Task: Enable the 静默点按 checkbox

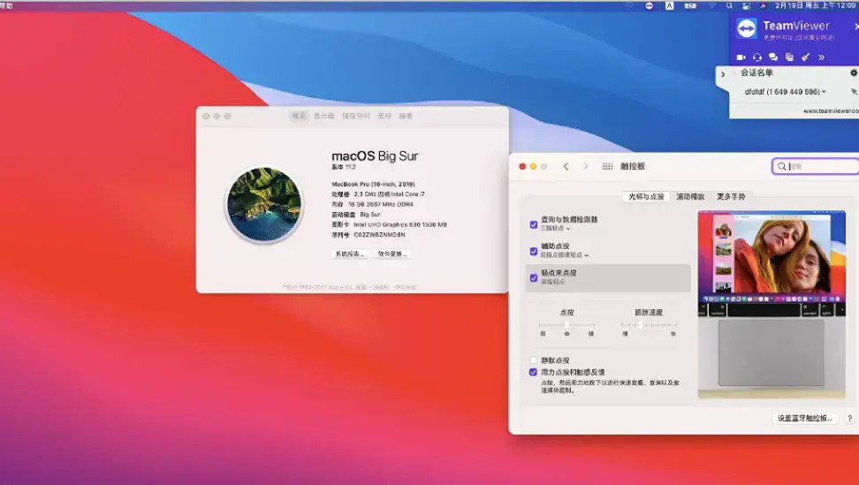Action: click(x=533, y=360)
